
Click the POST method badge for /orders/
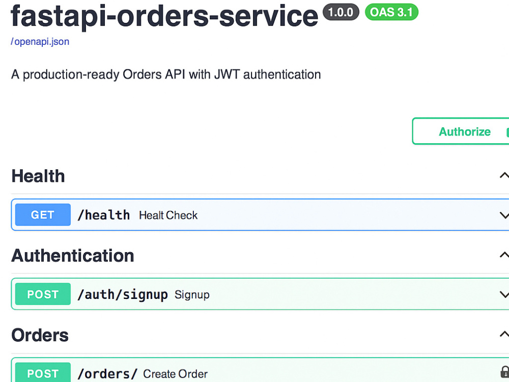pos(43,372)
